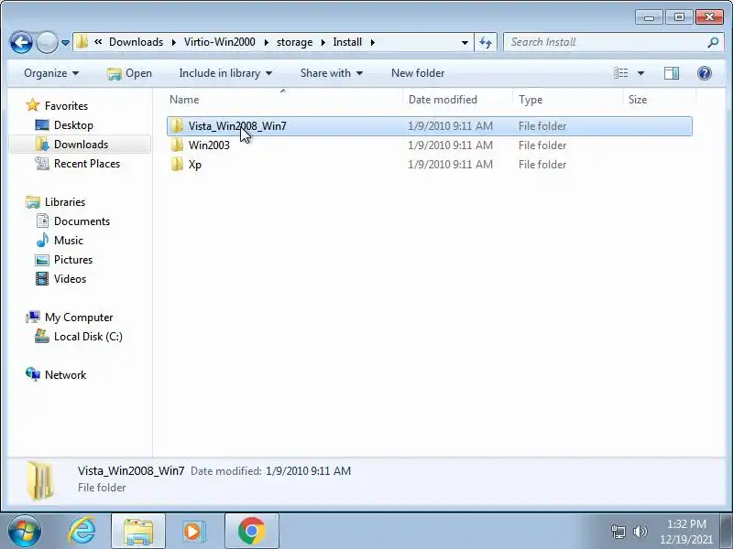This screenshot has width=733, height=549.
Task: Open address bar previous locations dropdown
Action: 465,42
